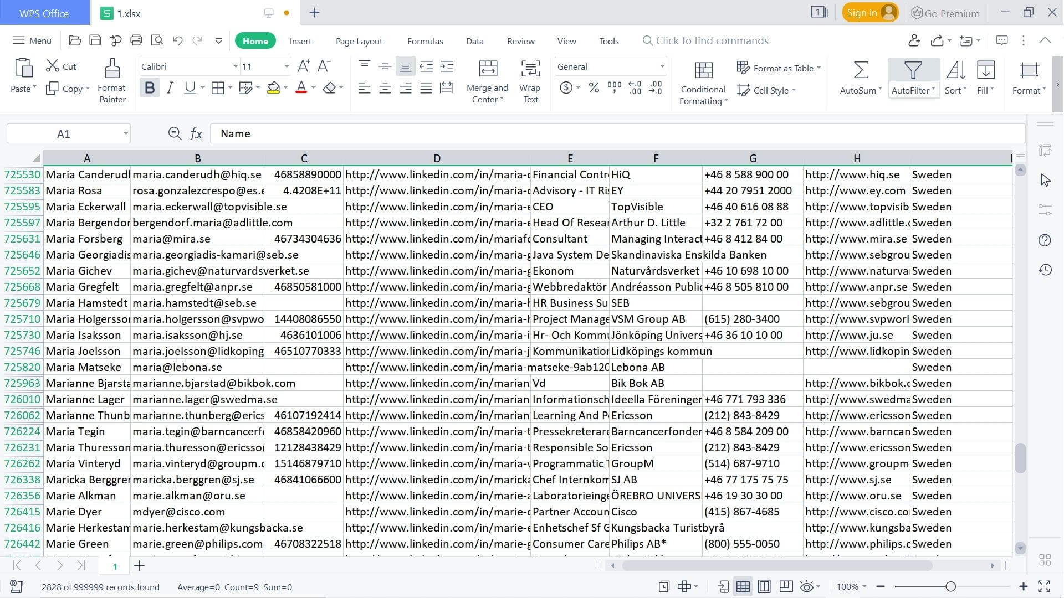This screenshot has height=598, width=1064.
Task: Switch to the Formulas ribbon tab
Action: coord(424,40)
